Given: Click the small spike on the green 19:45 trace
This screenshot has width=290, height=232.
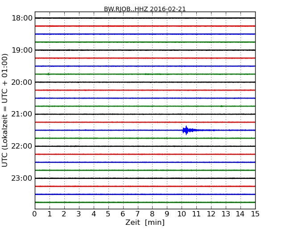Looking at the screenshot, I should pyautogui.click(x=48, y=74).
